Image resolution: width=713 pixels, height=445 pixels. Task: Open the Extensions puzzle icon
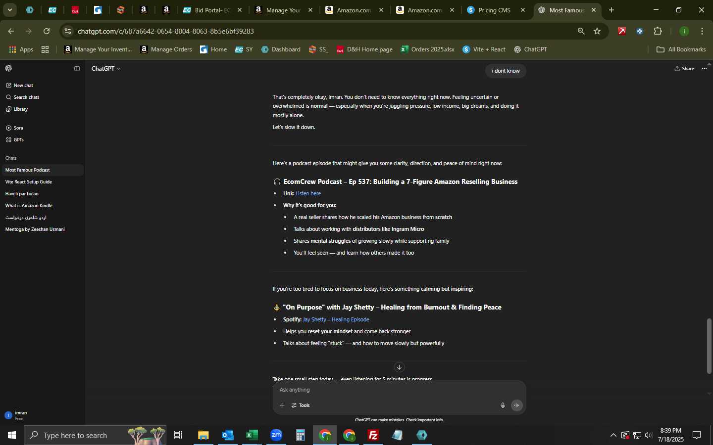(658, 31)
